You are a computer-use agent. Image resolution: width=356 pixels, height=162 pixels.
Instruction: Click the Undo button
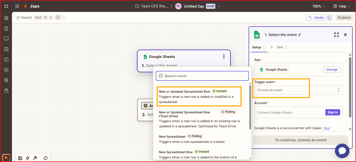click(316, 18)
